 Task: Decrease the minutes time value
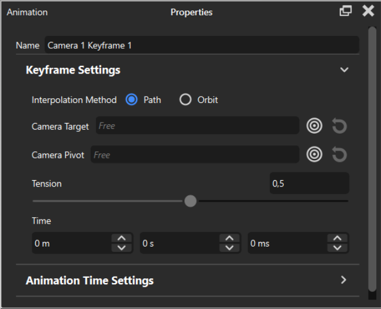tap(121, 248)
